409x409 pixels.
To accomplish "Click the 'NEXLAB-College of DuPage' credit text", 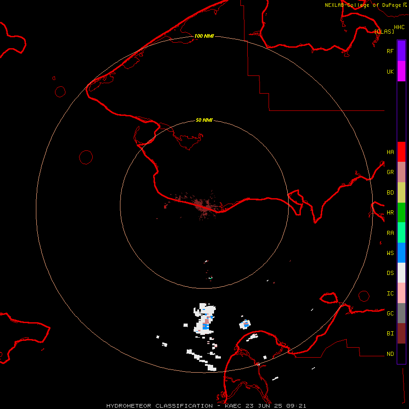I will [363, 5].
